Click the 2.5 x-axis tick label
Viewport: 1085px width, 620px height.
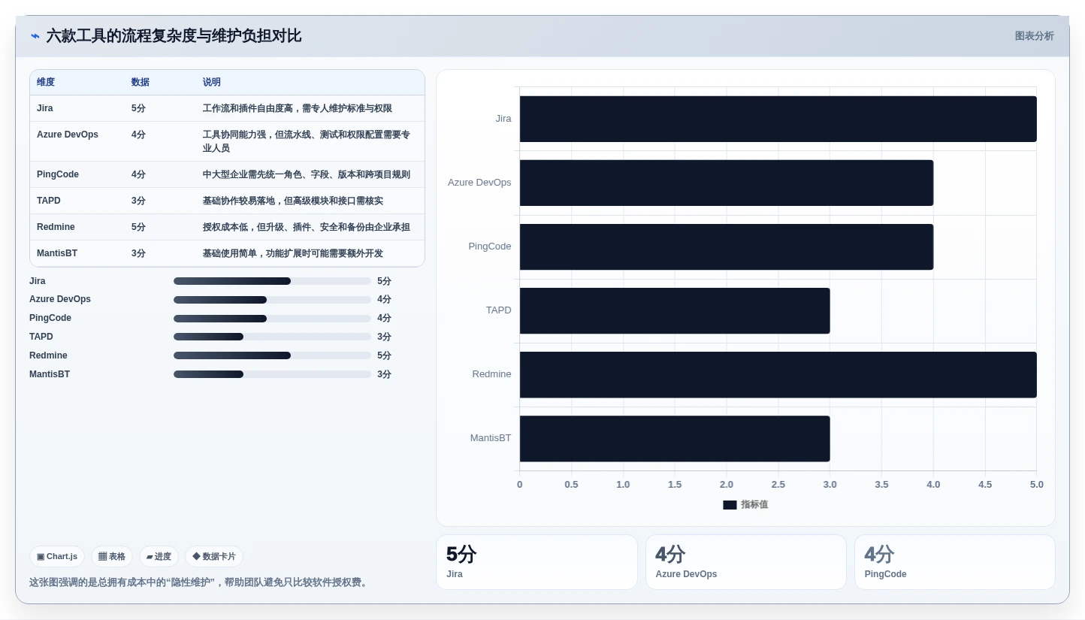click(778, 485)
